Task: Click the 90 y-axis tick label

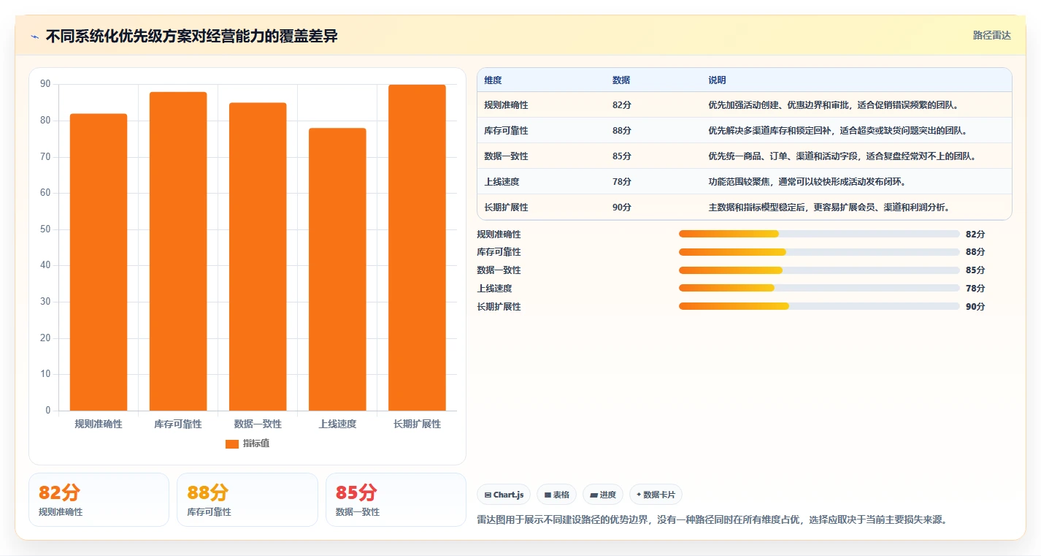Action: click(x=45, y=84)
